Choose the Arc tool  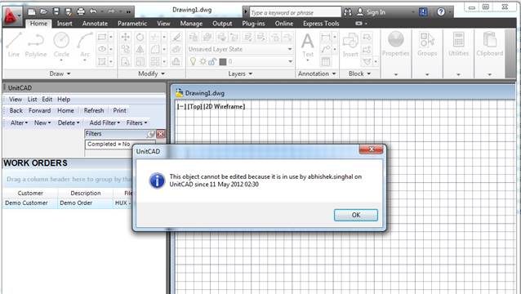pyautogui.click(x=85, y=45)
